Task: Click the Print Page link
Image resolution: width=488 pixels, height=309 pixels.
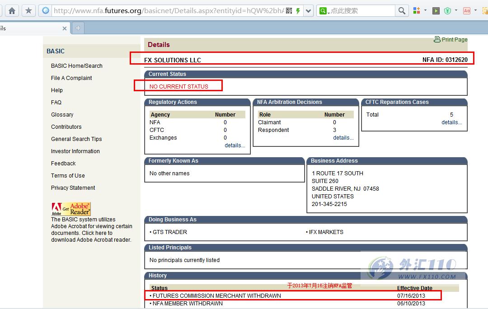Action: coord(455,39)
